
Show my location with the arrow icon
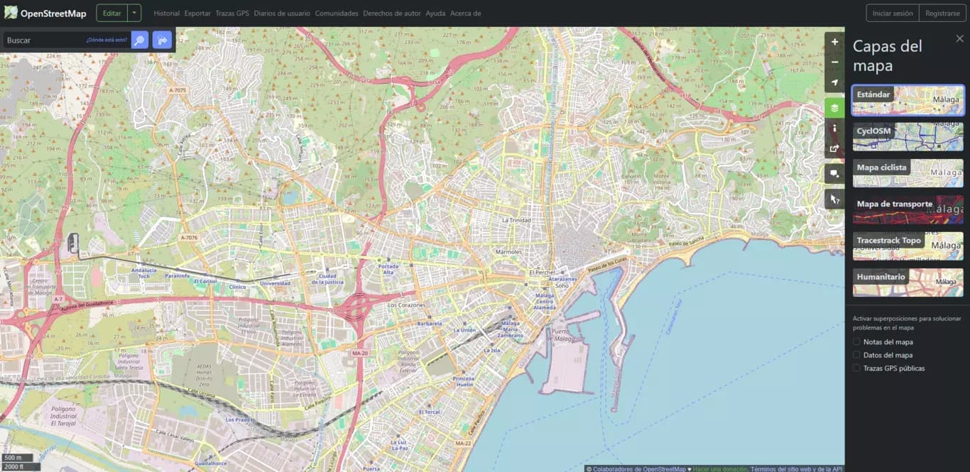pos(834,82)
